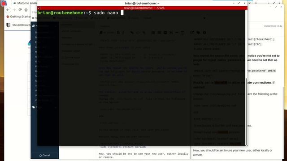Image resolution: width=287 pixels, height=161 pixels.
Task: Close the Joplin window
Action: pyautogui.click(x=281, y=7)
